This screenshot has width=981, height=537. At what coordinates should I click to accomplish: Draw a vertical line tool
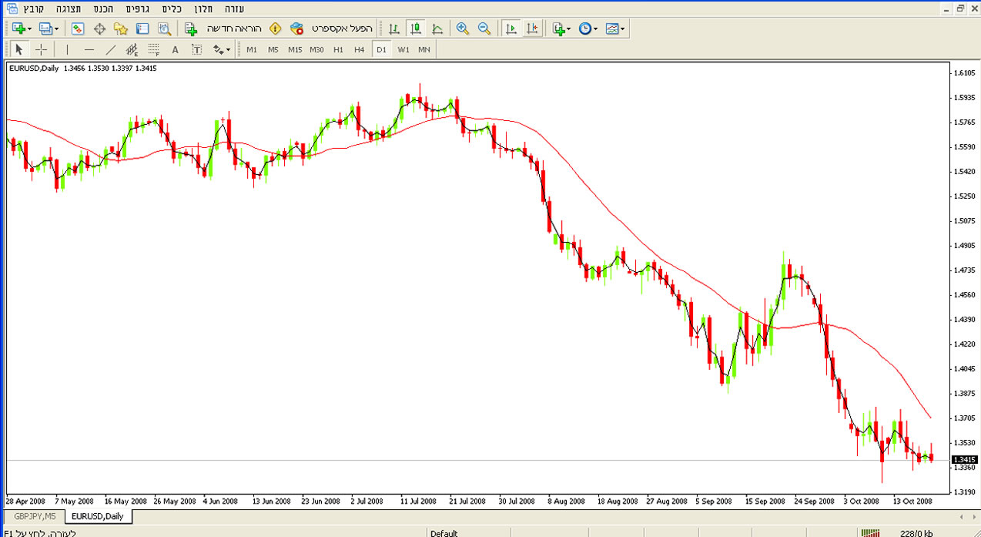click(67, 49)
